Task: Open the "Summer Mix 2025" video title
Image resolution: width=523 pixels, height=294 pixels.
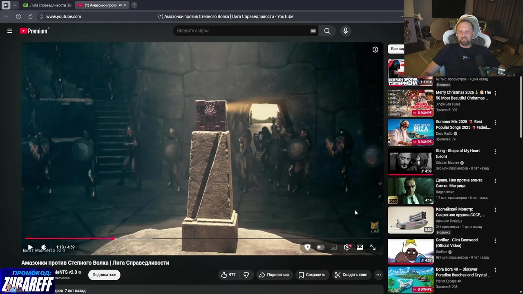Action: (463, 125)
